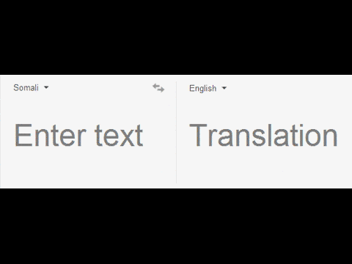Reverse translation direction with the swap arrows
The width and height of the screenshot is (352, 264).
[158, 88]
